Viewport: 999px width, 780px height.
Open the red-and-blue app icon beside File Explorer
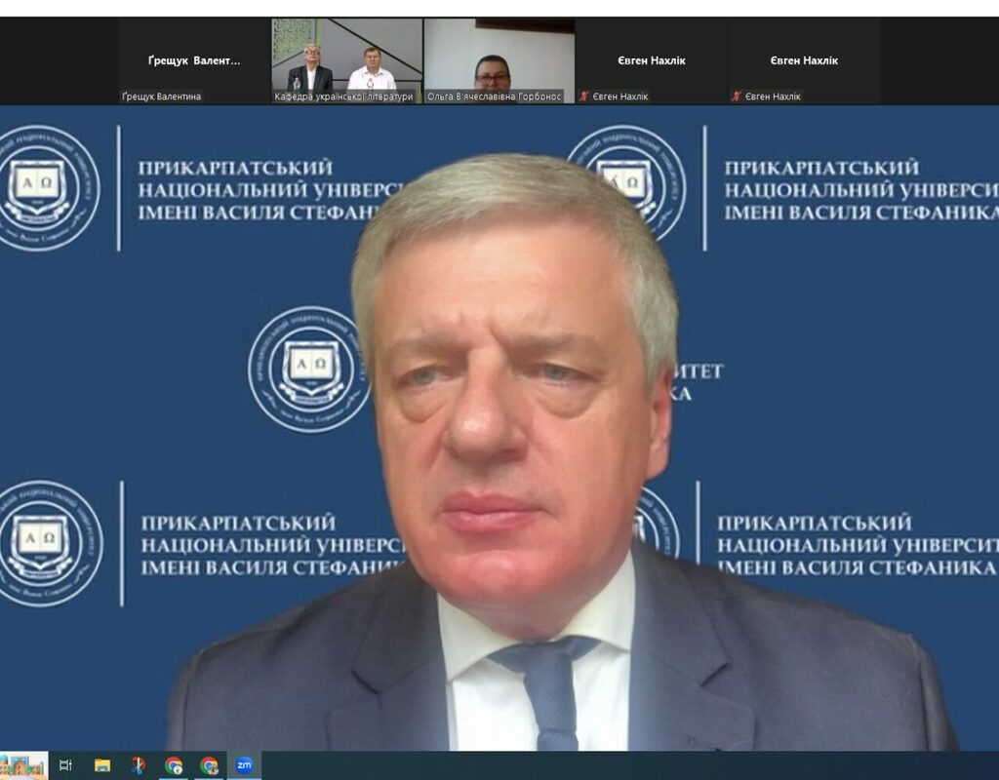point(138,765)
